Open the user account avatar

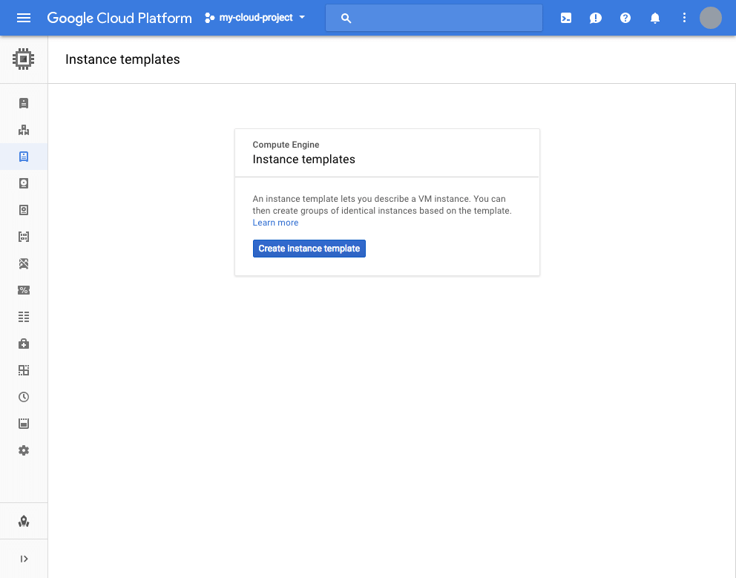pyautogui.click(x=711, y=18)
